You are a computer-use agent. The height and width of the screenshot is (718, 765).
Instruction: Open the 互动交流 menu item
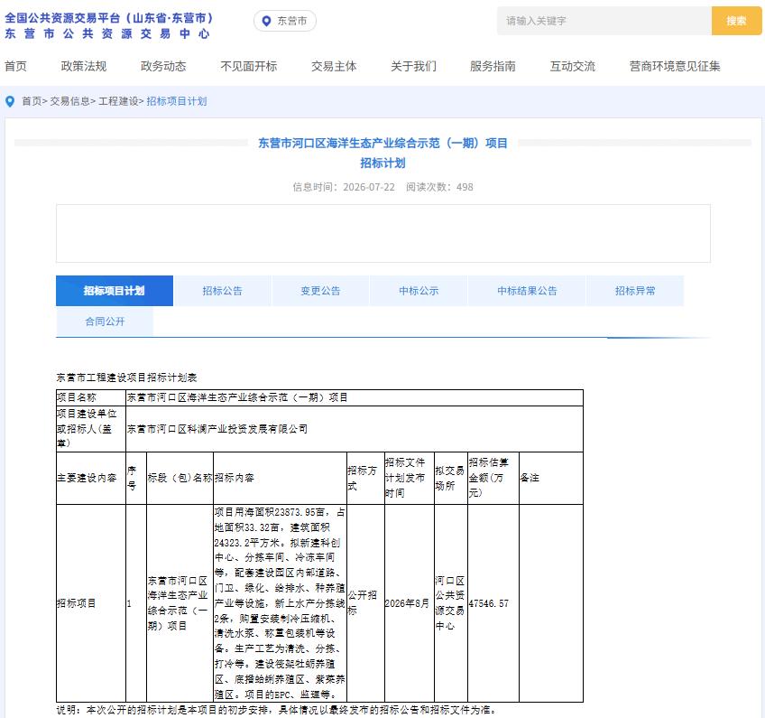(573, 67)
